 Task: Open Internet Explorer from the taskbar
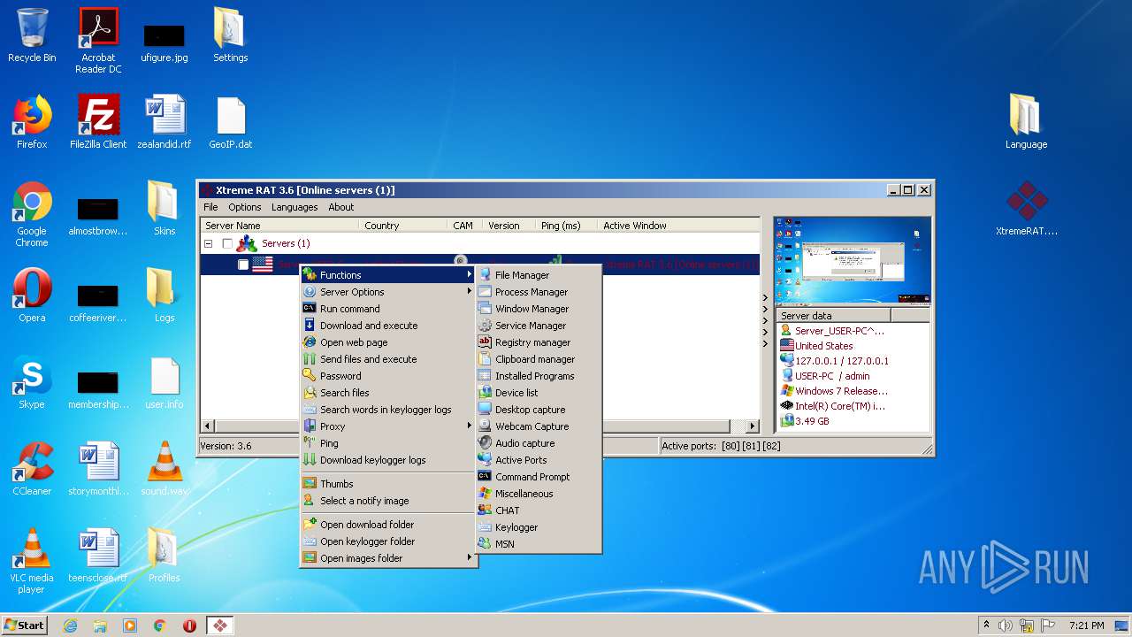pos(70,625)
